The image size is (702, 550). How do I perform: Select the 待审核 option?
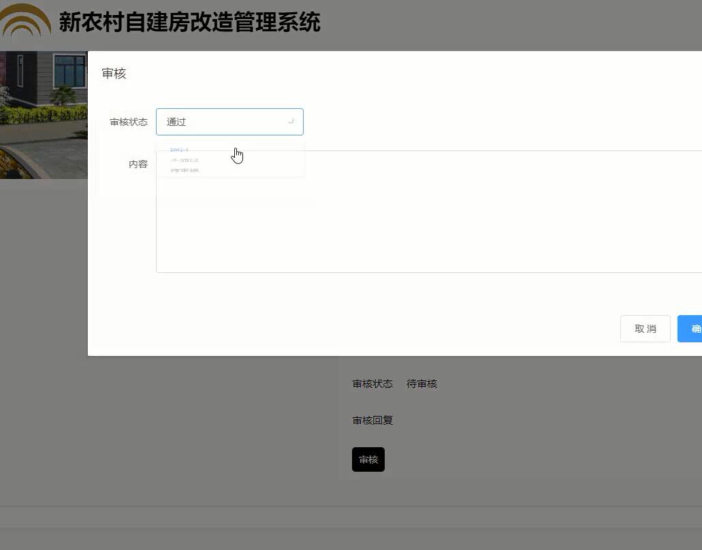click(181, 171)
